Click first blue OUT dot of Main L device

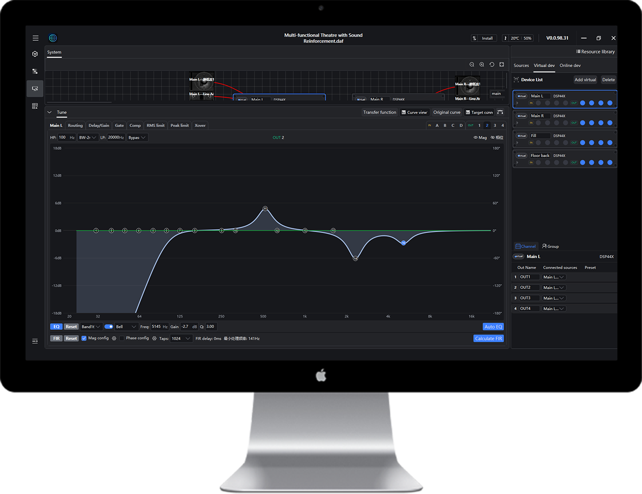583,103
